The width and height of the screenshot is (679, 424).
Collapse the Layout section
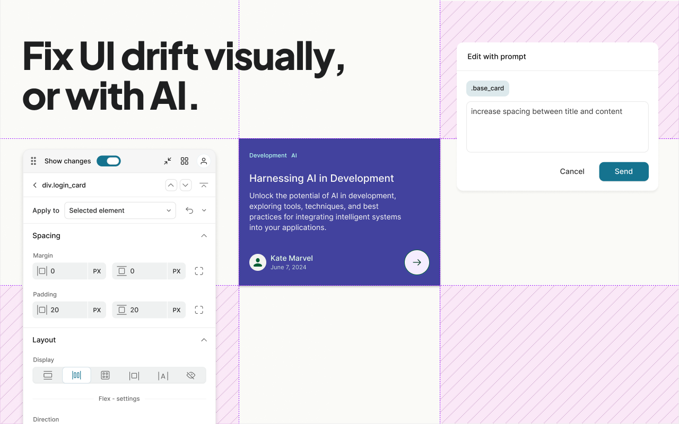[x=204, y=340]
